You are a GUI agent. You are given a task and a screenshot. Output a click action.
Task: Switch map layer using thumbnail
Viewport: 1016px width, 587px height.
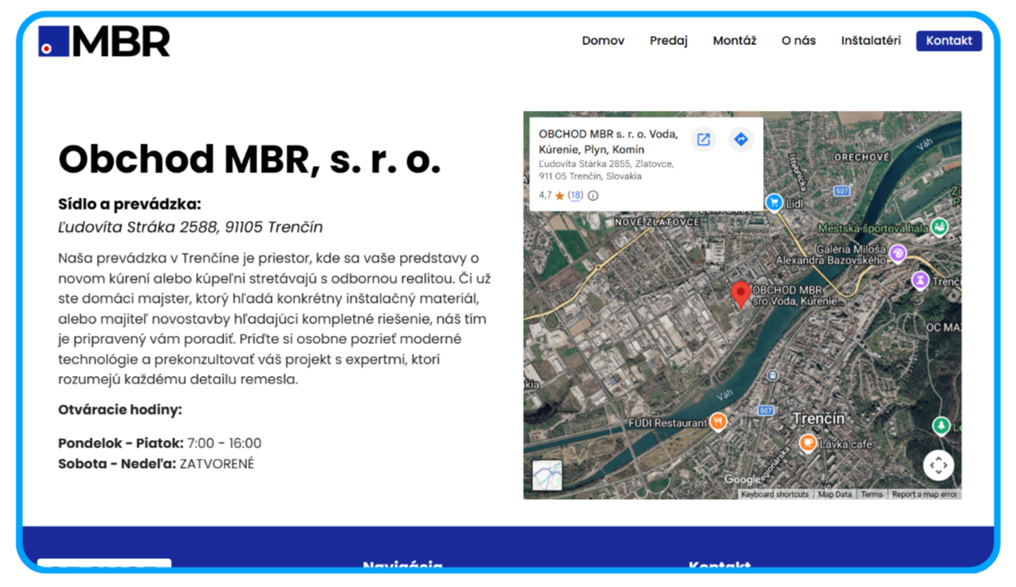(547, 475)
